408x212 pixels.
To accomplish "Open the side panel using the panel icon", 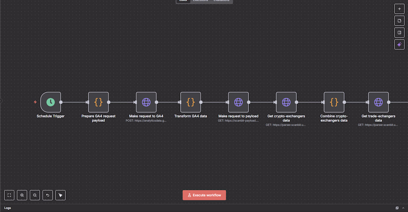I will pyautogui.click(x=399, y=33).
